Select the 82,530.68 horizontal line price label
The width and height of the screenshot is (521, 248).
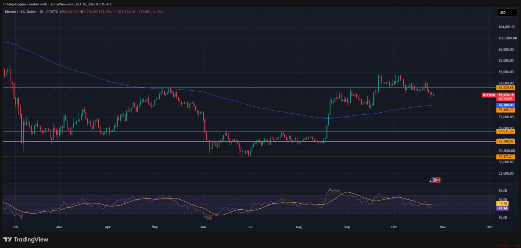pos(506,88)
